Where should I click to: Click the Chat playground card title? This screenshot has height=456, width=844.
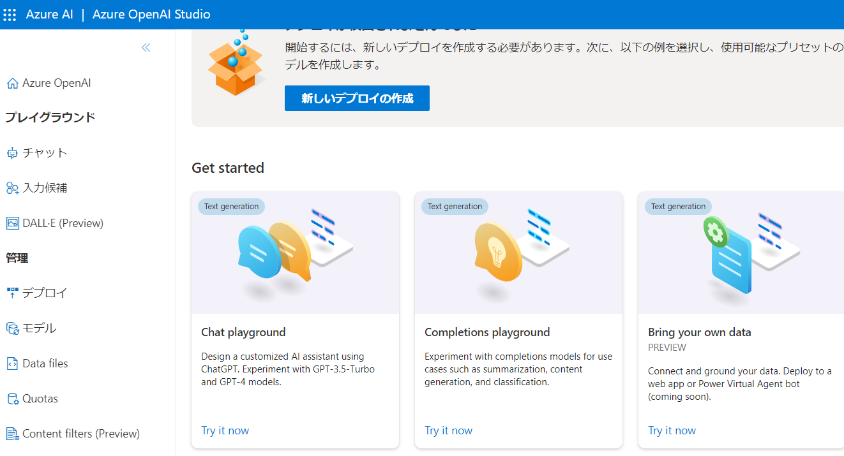coord(243,332)
